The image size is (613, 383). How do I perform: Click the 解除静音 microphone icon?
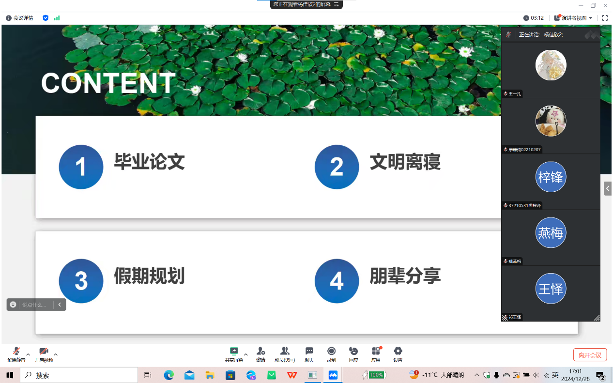16,352
